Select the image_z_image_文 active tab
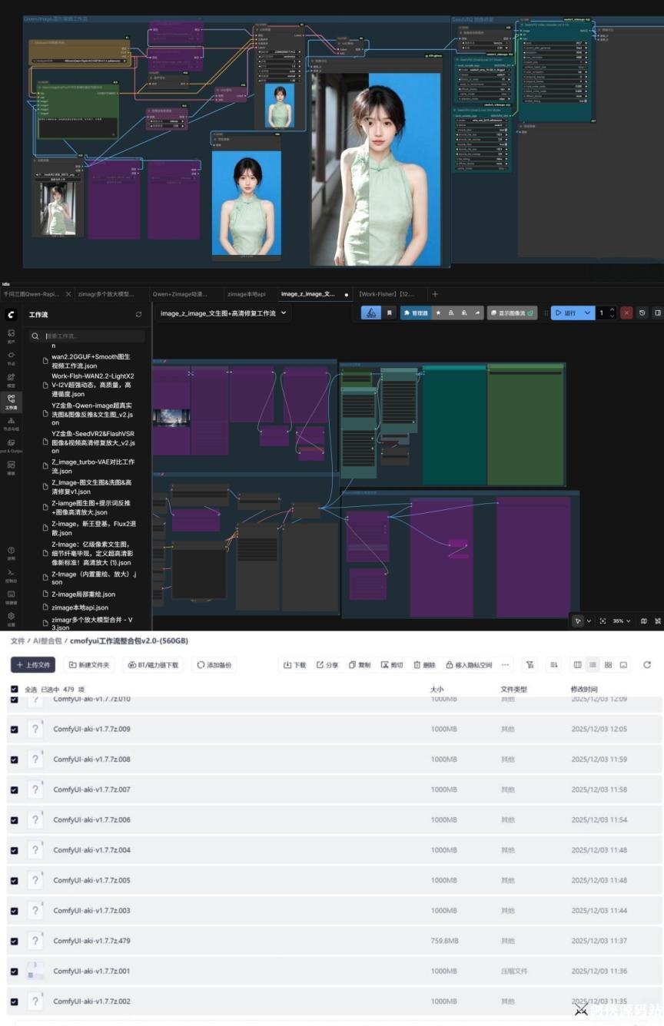664x1026 pixels. 307,293
